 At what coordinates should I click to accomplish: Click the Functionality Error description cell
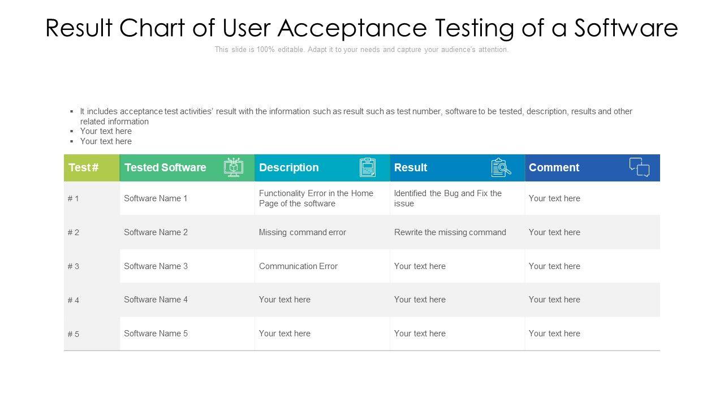(x=316, y=198)
